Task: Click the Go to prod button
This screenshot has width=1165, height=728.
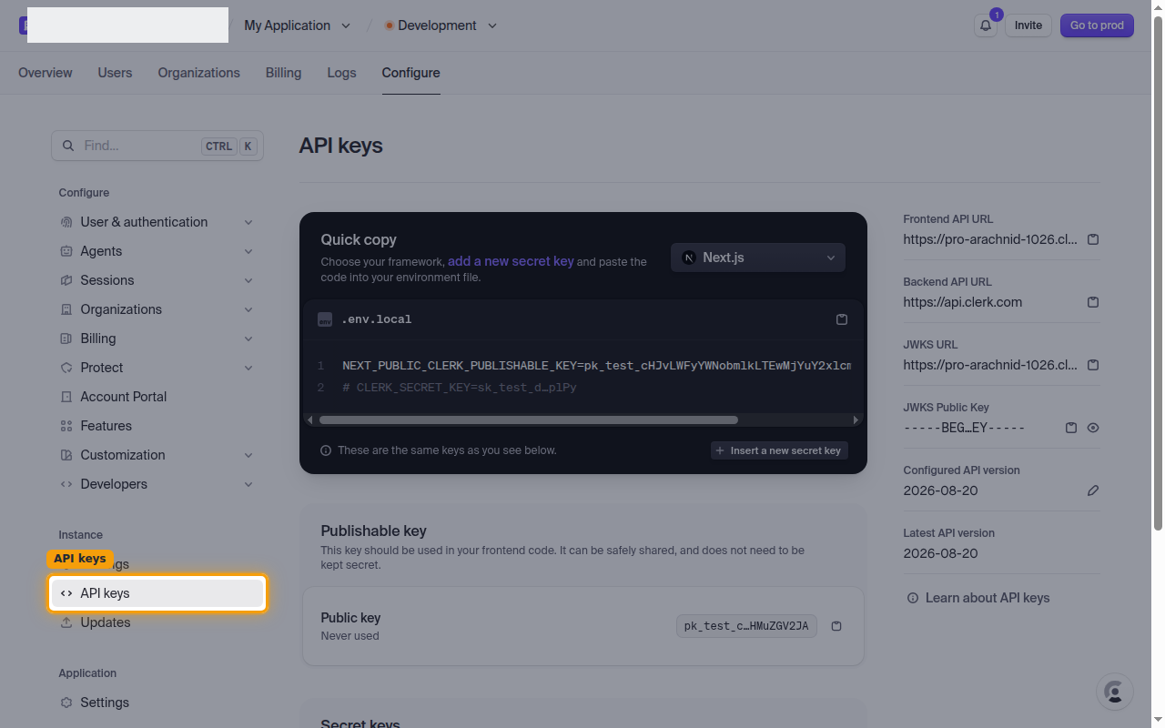Action: (x=1097, y=25)
